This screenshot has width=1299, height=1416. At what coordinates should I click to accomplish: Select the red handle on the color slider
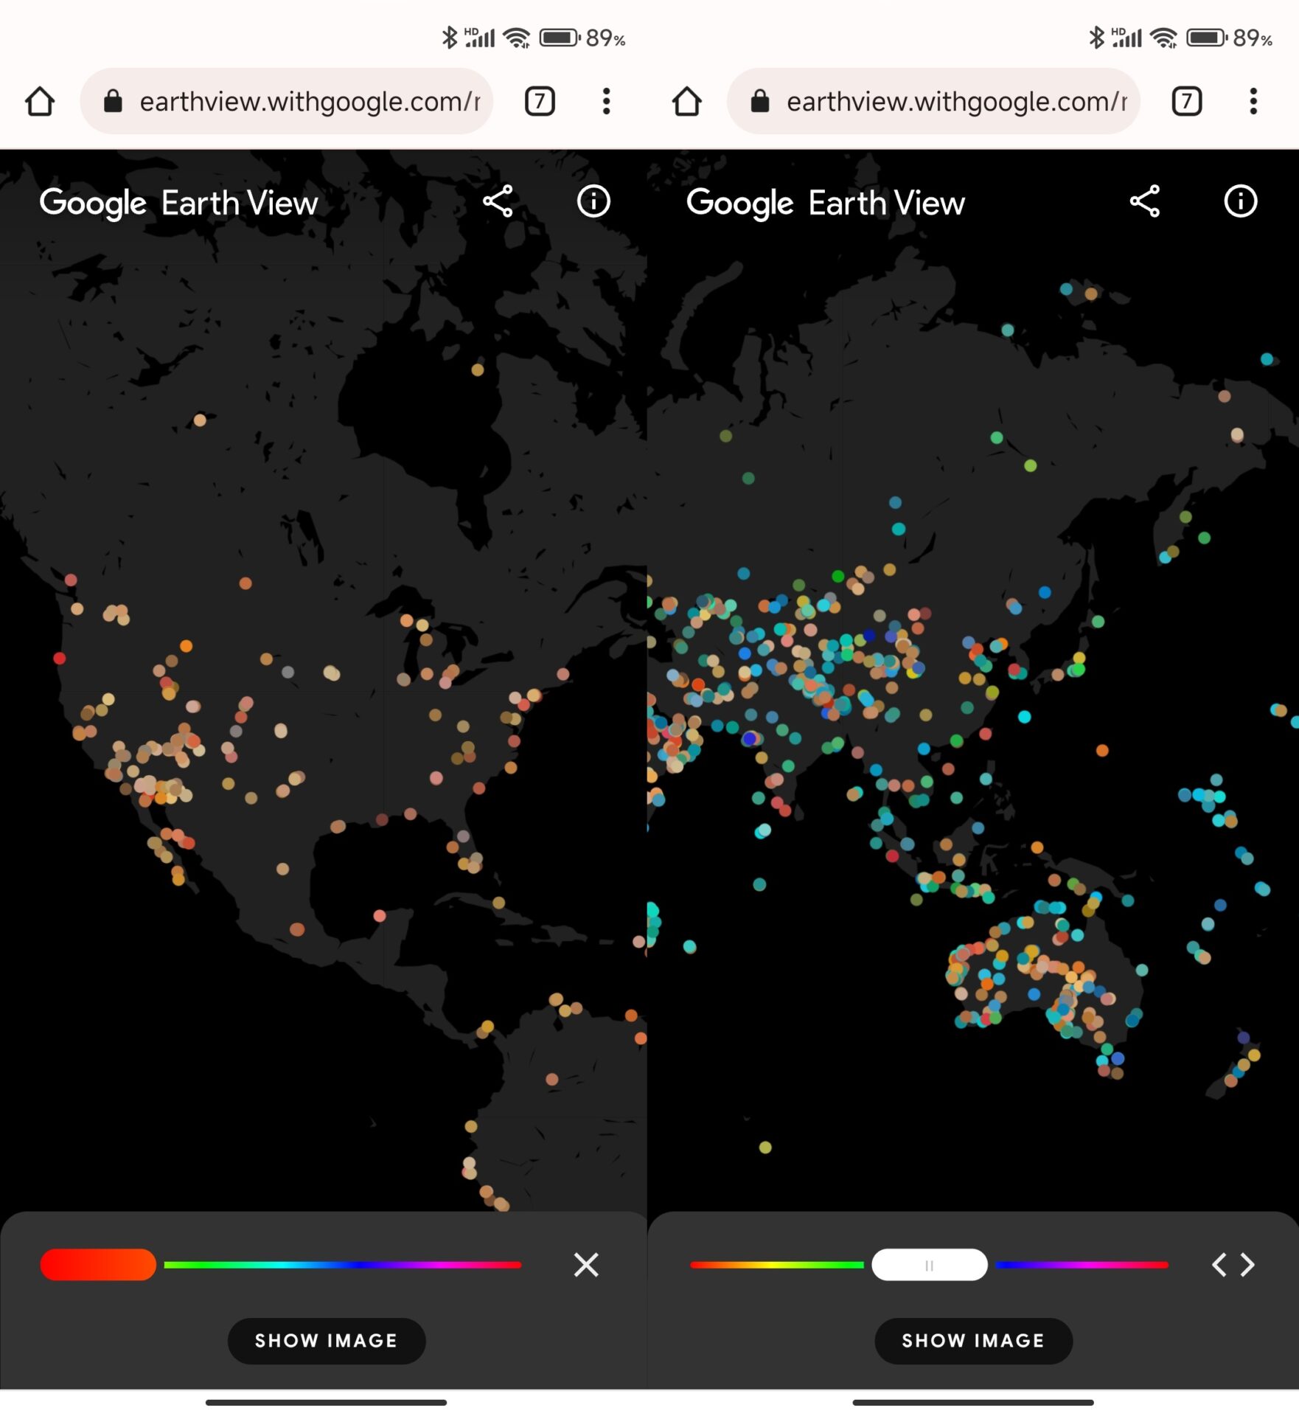98,1264
